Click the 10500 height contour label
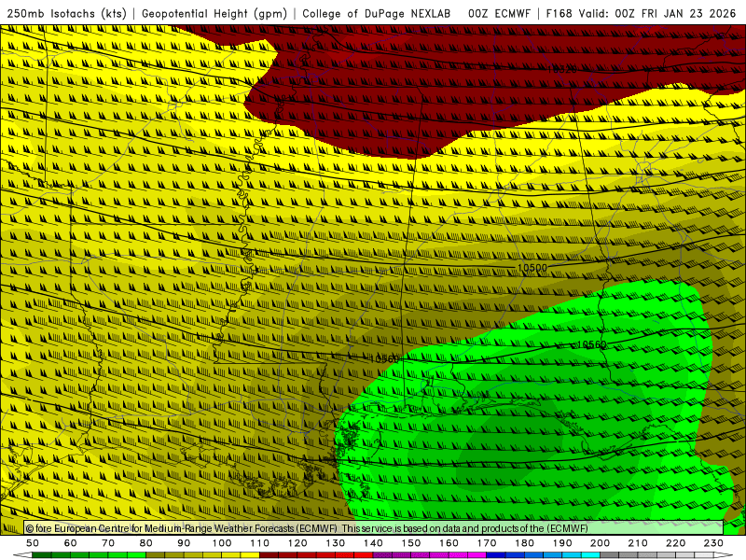 [532, 268]
